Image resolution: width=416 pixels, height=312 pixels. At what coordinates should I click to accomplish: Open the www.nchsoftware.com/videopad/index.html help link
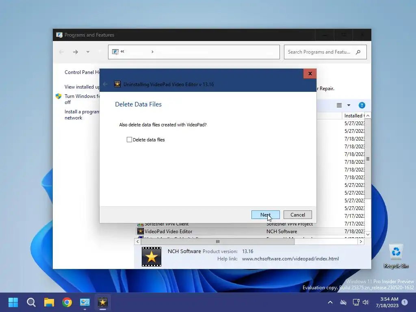pyautogui.click(x=290, y=259)
